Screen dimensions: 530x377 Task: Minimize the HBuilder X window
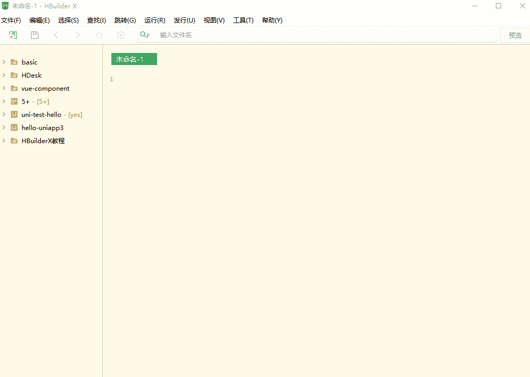pyautogui.click(x=475, y=6)
